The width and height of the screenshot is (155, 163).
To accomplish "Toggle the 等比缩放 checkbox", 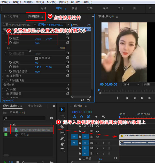I will [36, 58].
